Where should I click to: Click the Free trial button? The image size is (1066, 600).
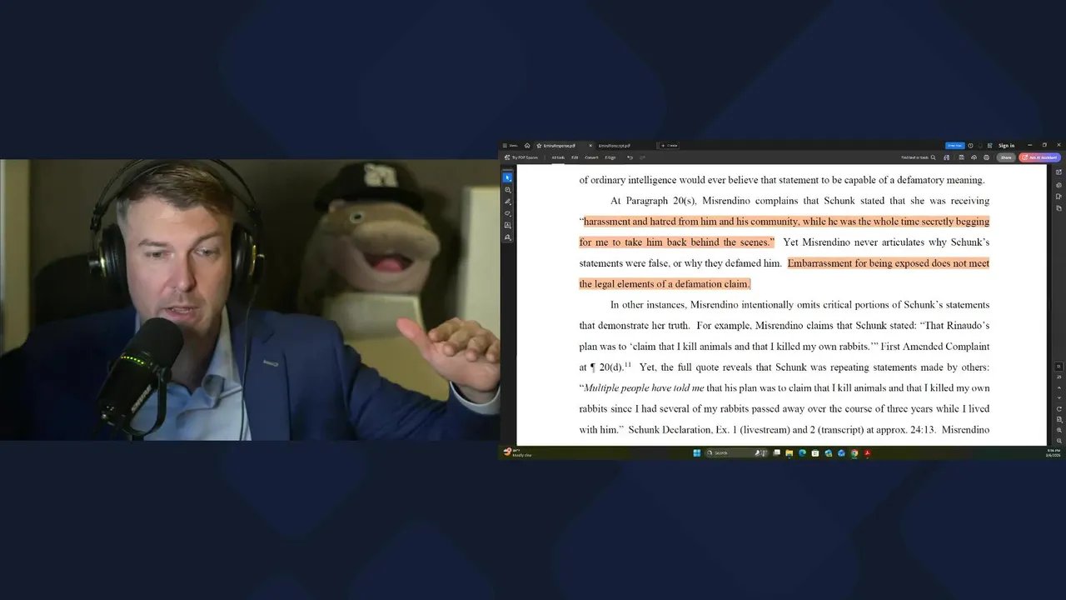954,146
